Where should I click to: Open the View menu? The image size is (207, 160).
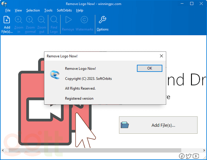coord(18,10)
